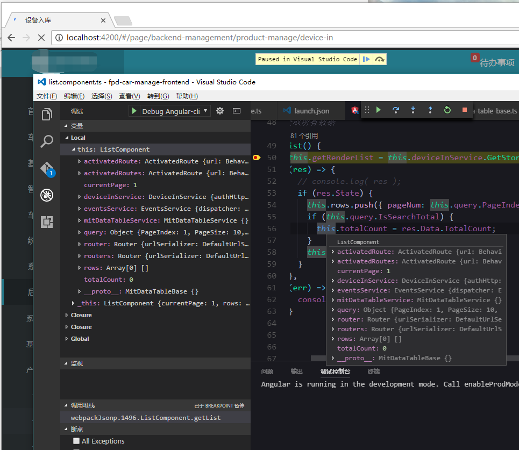Viewport: 519px width, 450px height.
Task: Toggle the breakpoint on line 50
Action: (x=256, y=158)
